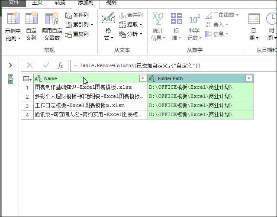Select the Name column header

coord(90,78)
